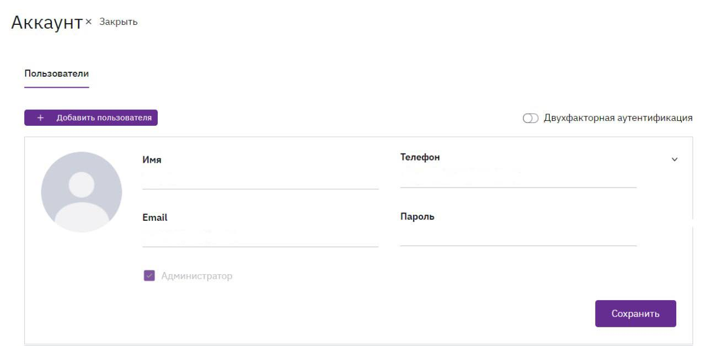Enable the Двухфакторная аутентификация switch

(x=530, y=118)
